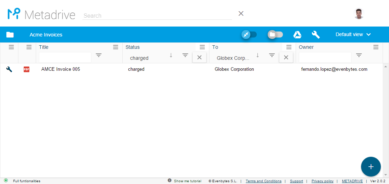Screen dimensions: 389x184
Task: Click the Status column header label
Action: pos(133,47)
